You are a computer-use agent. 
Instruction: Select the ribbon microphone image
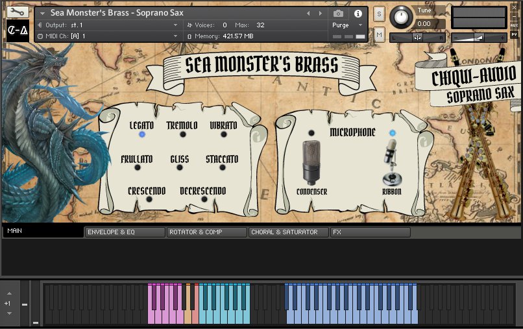(391, 165)
